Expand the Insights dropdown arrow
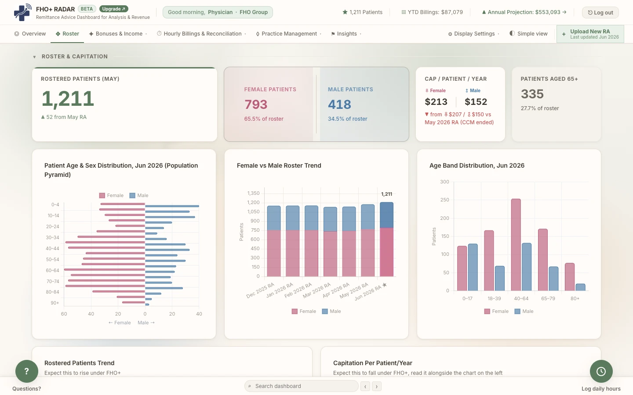The width and height of the screenshot is (633, 395). point(361,34)
